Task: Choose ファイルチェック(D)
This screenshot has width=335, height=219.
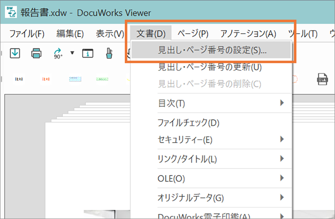Action: click(211, 123)
